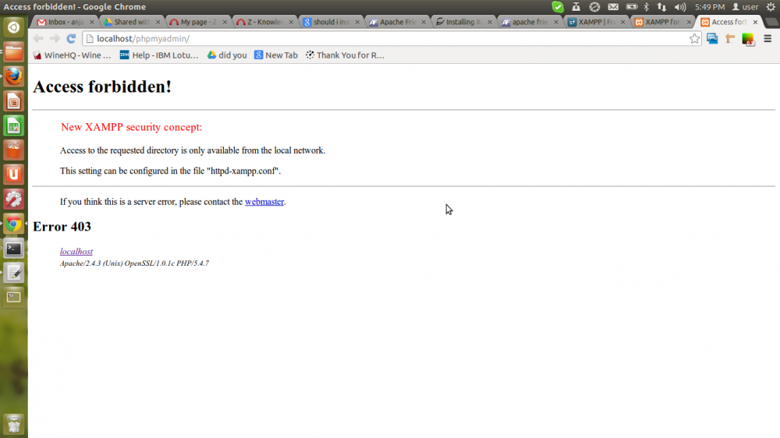Open WineHQ bookmark

[x=72, y=55]
